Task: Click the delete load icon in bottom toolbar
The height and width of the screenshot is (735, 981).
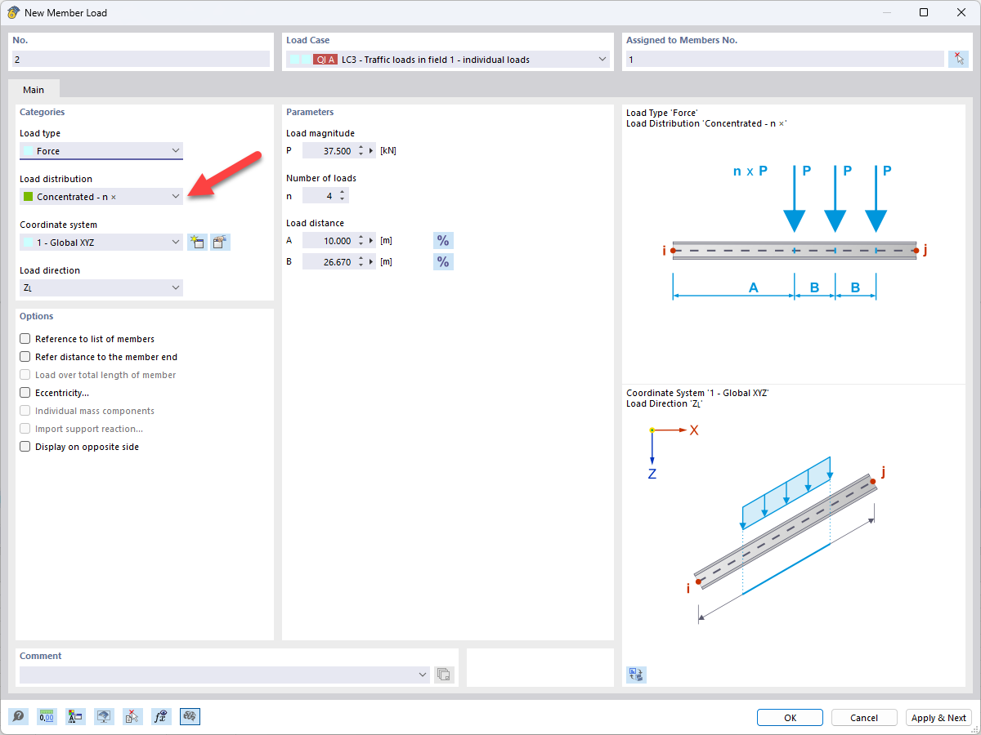Action: (132, 716)
